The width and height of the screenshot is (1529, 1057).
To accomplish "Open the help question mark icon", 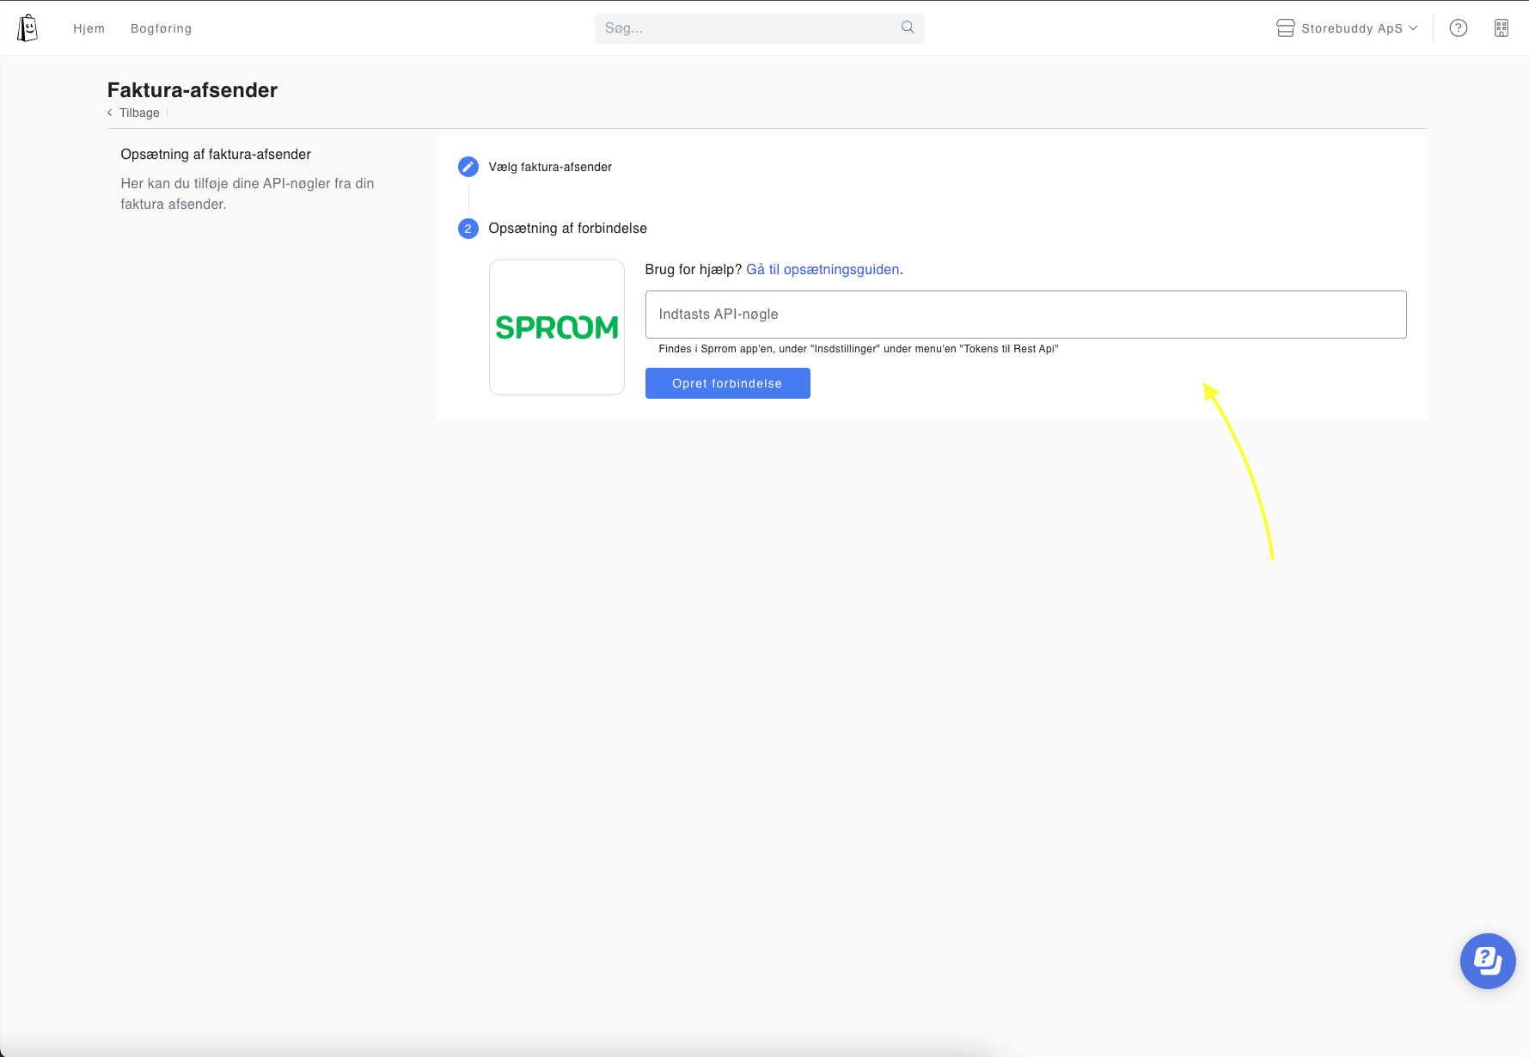I will (1459, 28).
